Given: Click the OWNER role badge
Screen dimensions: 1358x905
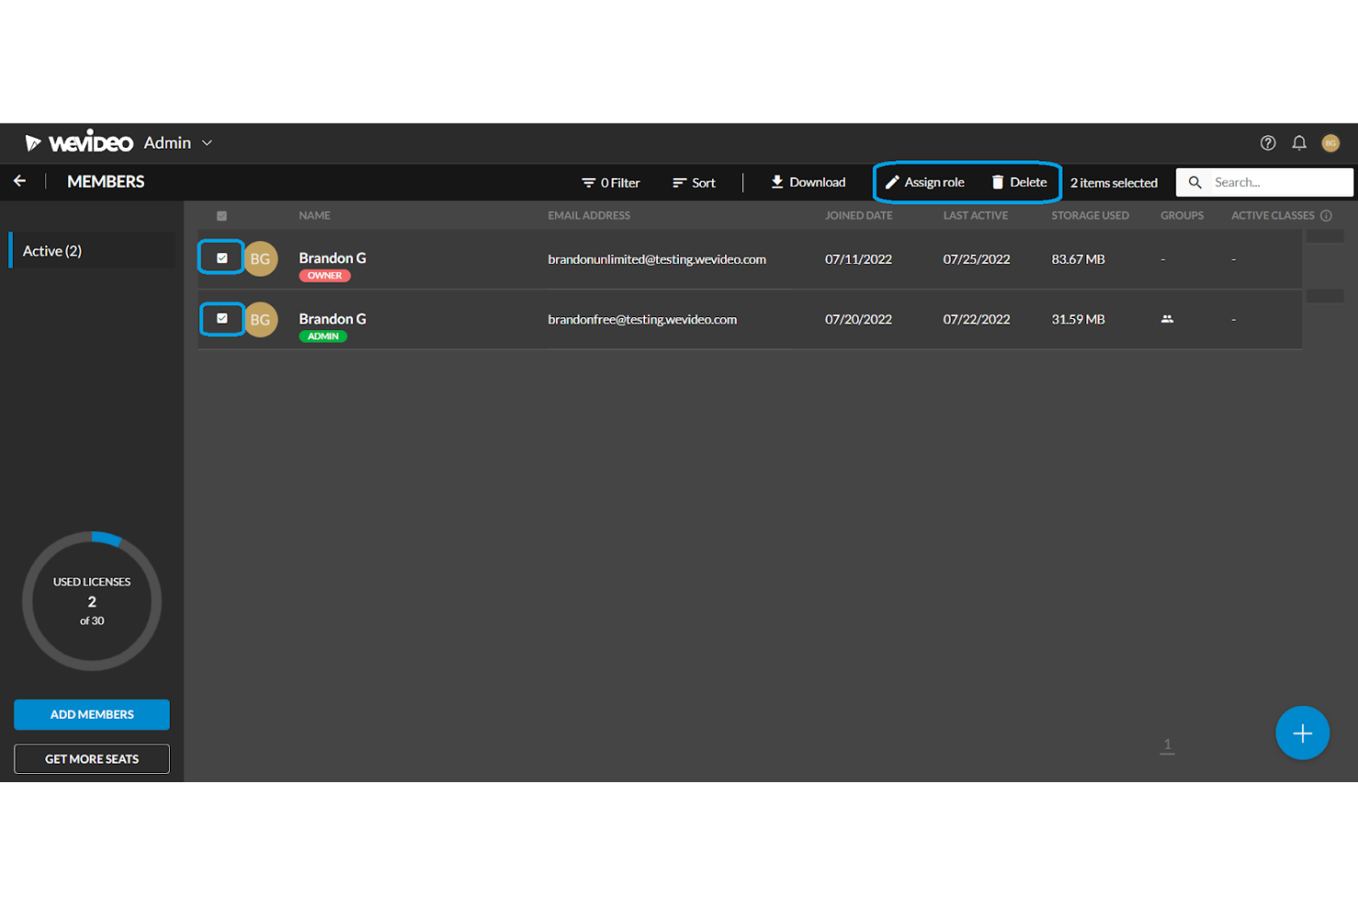Looking at the screenshot, I should click(x=325, y=276).
